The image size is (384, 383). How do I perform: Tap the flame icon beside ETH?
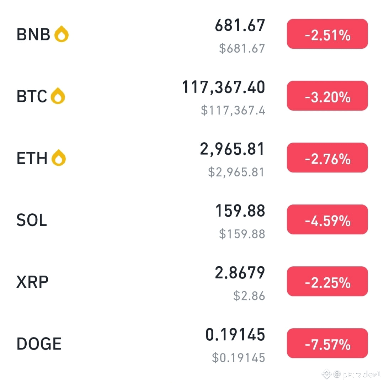click(x=59, y=158)
